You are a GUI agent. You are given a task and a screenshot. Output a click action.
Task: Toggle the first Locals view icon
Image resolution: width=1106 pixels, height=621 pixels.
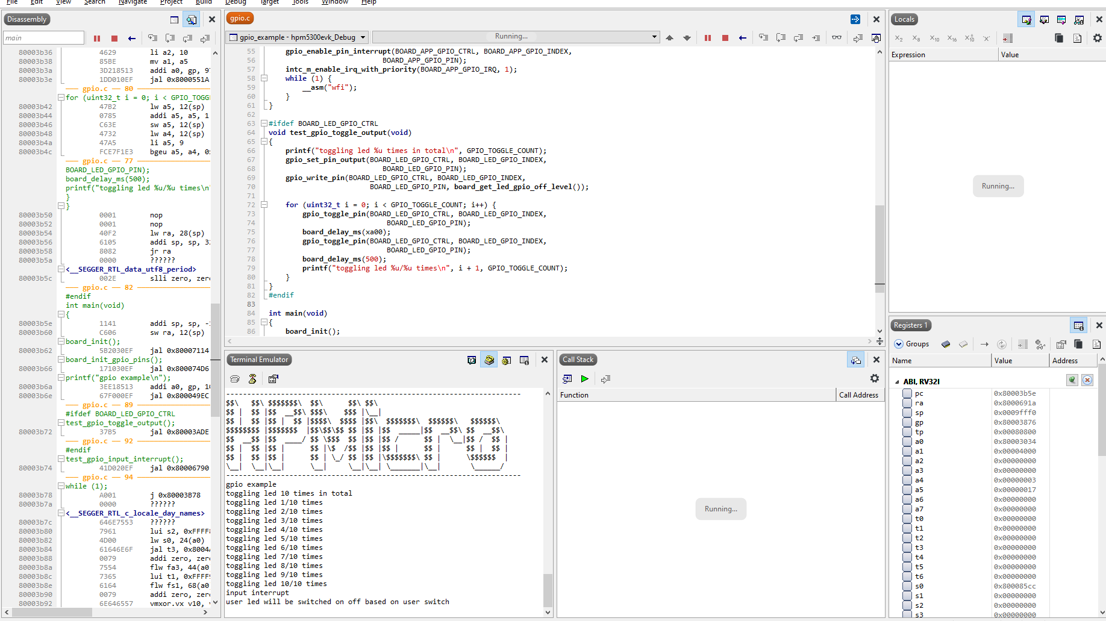[1026, 20]
